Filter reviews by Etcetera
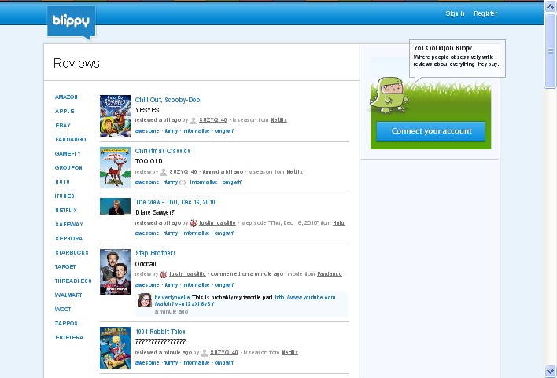This screenshot has height=378, width=557. 69,338
